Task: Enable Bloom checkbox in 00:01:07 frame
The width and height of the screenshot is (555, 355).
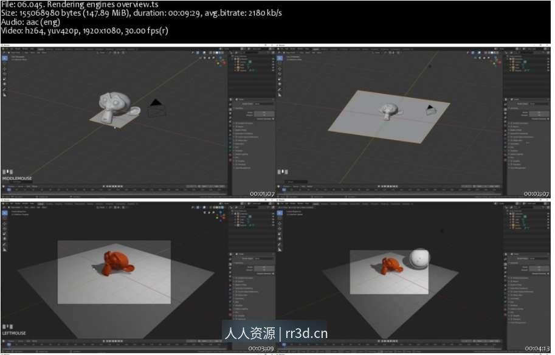Action: tap(237, 126)
